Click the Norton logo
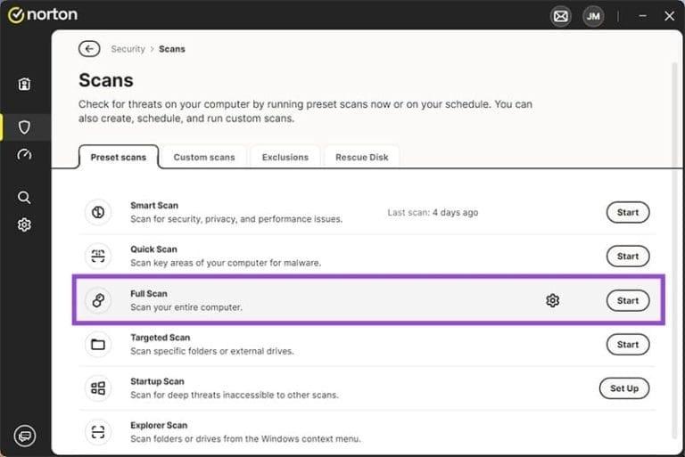 43,15
